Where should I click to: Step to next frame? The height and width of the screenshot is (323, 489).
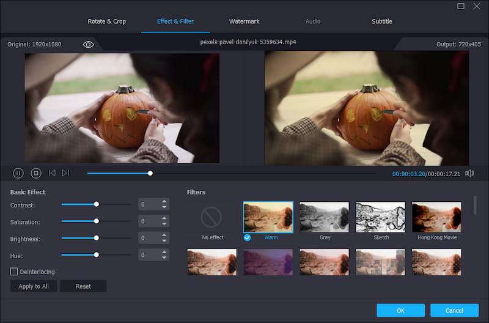click(65, 173)
